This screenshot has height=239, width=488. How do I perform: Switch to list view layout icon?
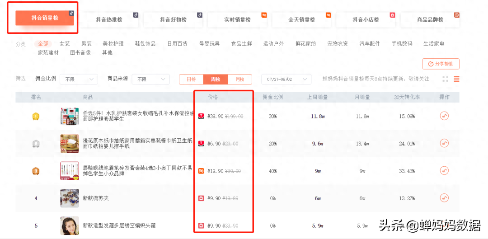(456, 79)
